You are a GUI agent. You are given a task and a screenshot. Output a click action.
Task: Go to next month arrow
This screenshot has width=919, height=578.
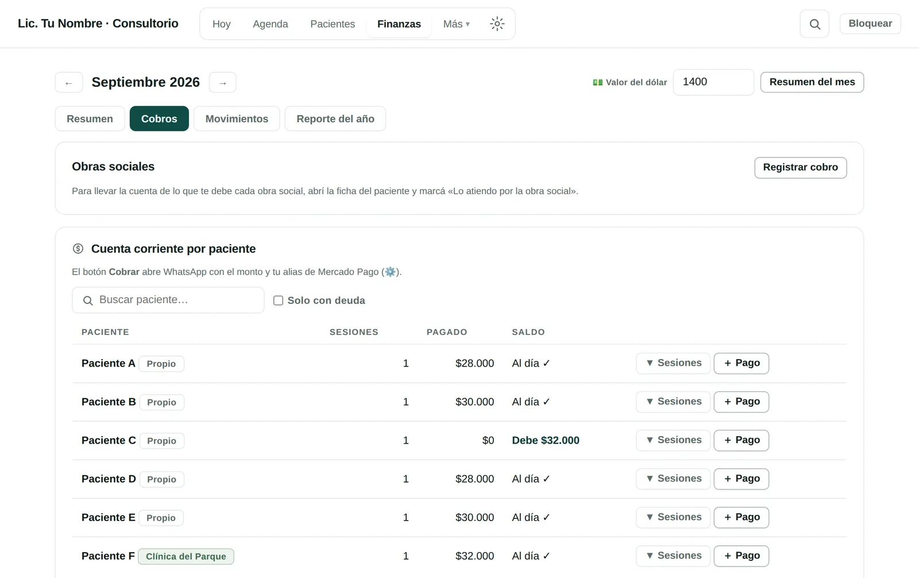[223, 83]
